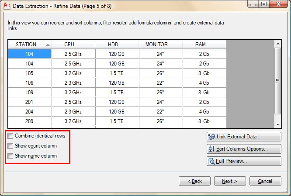
Task: Open Full Preview window
Action: coord(244,161)
